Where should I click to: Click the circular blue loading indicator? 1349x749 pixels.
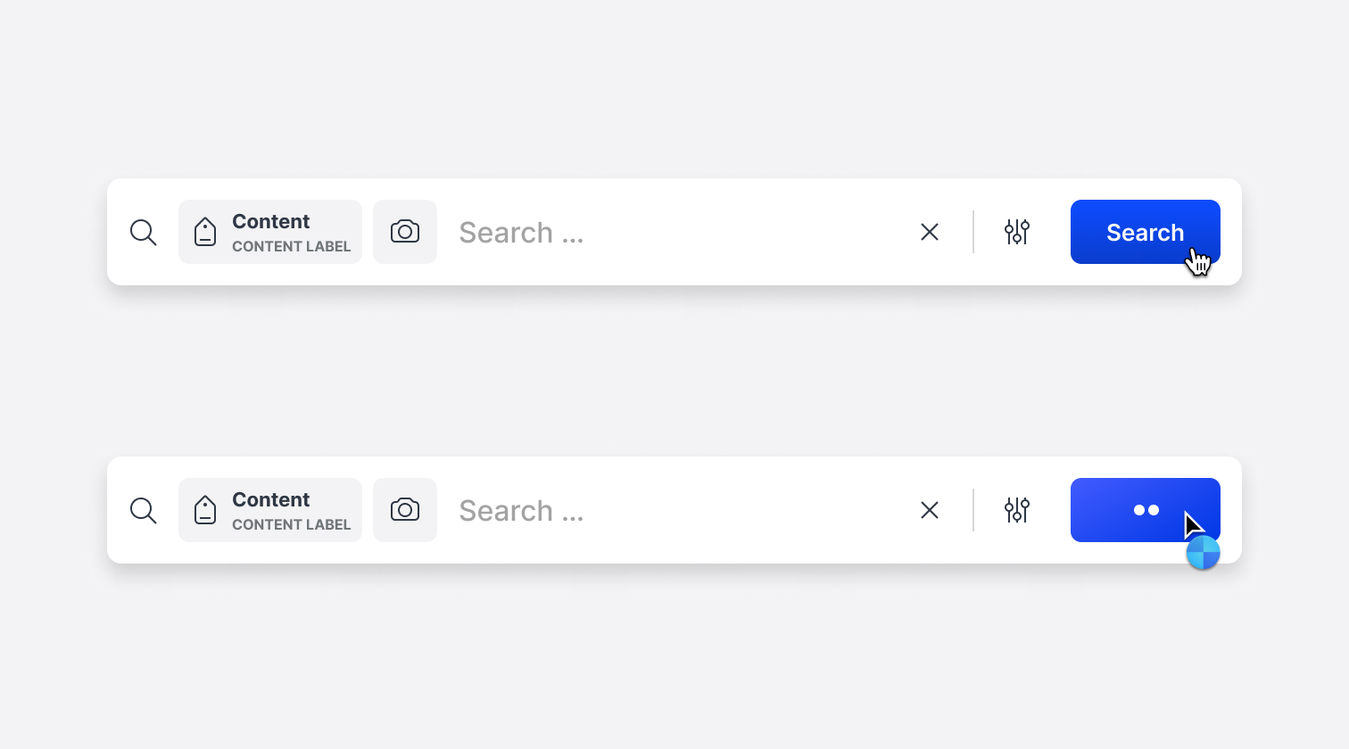[1204, 553]
